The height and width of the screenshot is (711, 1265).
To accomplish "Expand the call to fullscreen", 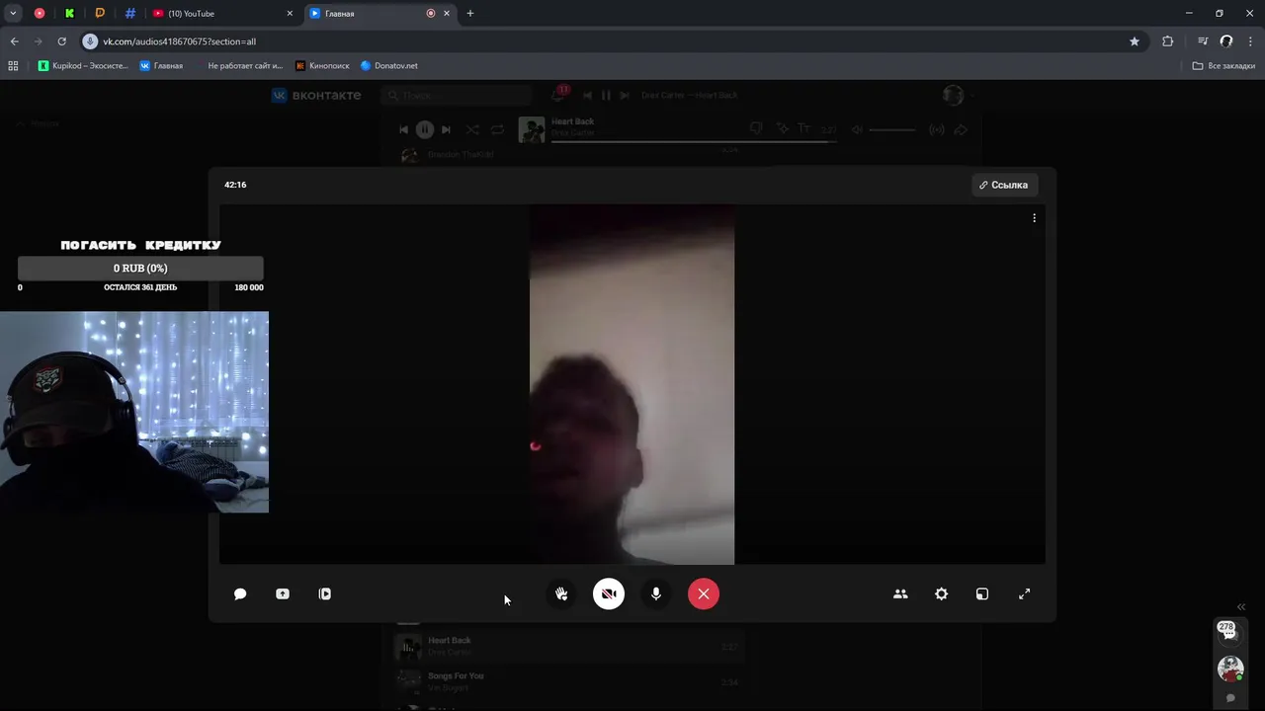I will [1025, 593].
